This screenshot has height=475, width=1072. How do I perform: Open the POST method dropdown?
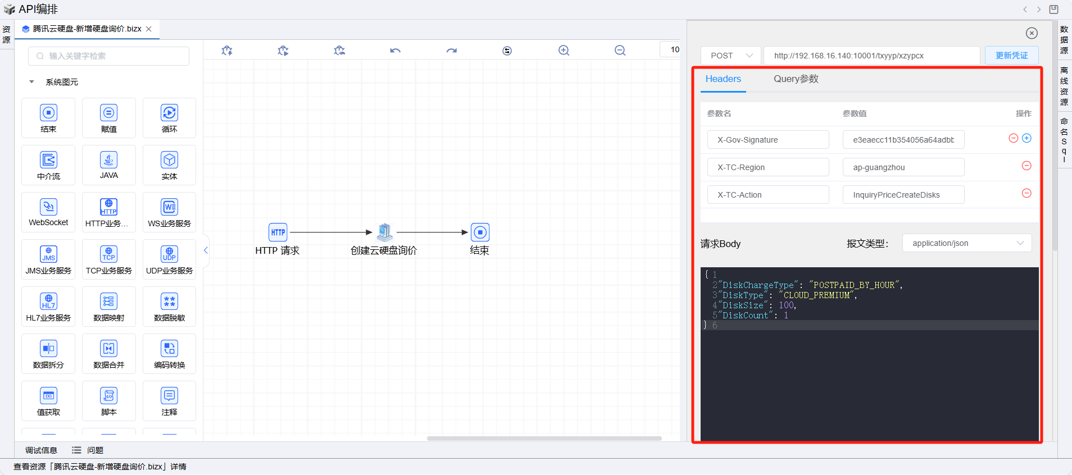(731, 56)
